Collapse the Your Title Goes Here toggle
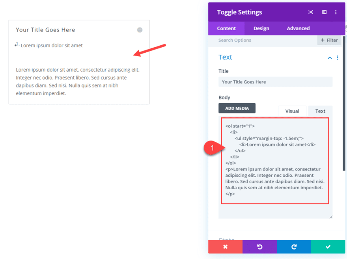Viewport: 347px width, 259px height. [x=140, y=30]
